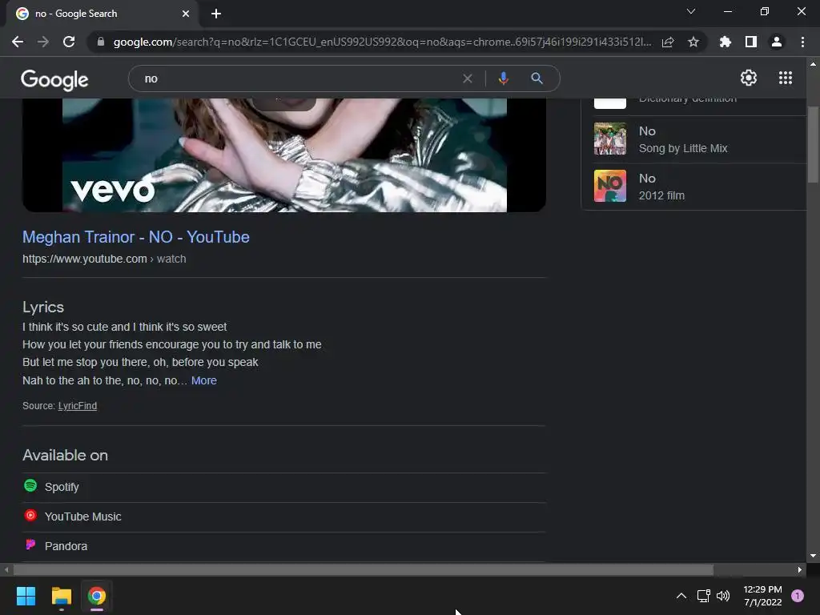Click the horizontal scrollbar right arrow
820x615 pixels.
[x=800, y=569]
